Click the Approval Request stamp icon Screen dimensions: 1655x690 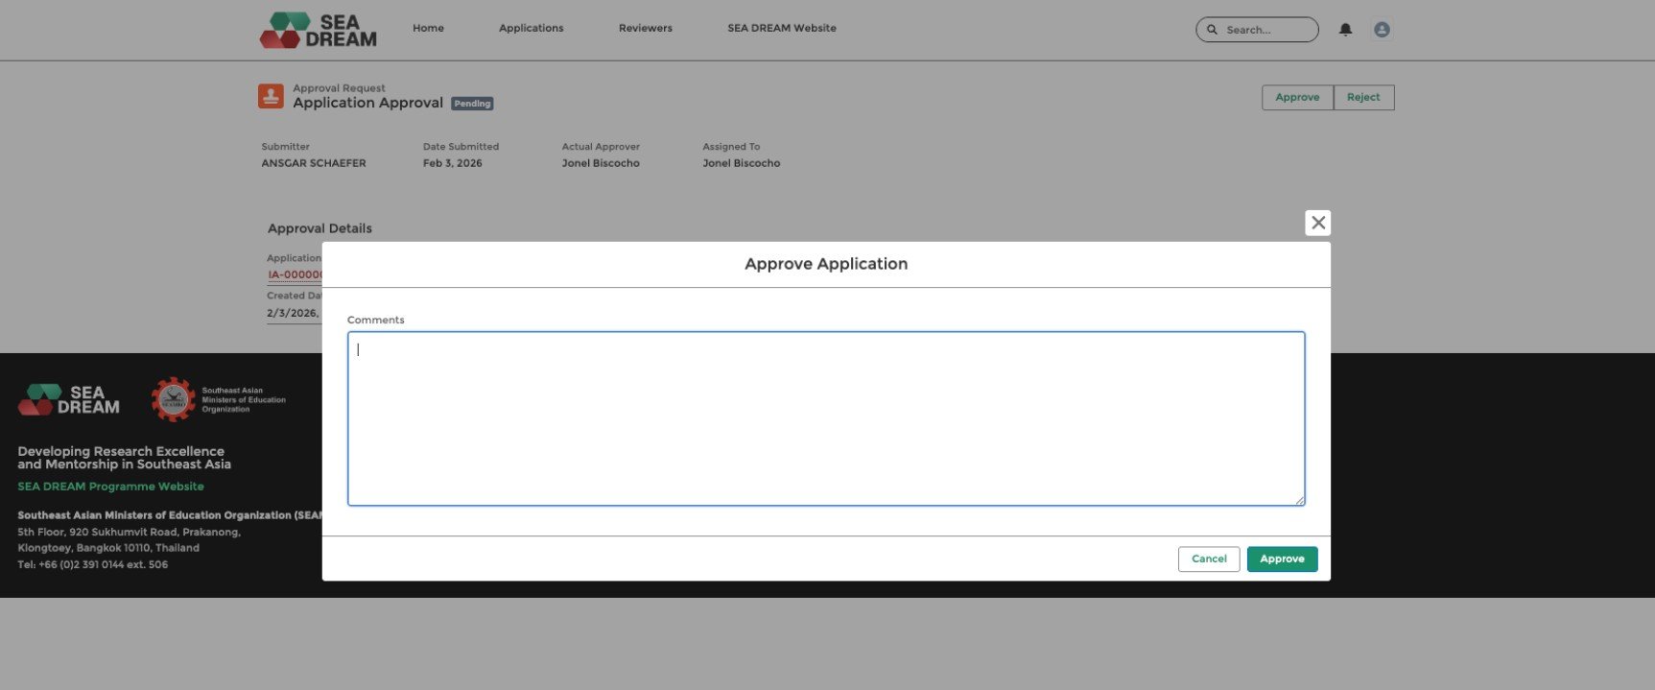coord(271,96)
